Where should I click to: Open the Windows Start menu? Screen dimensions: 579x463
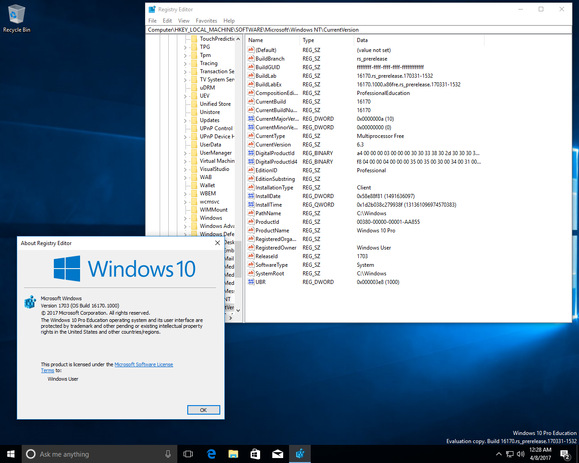(11, 454)
